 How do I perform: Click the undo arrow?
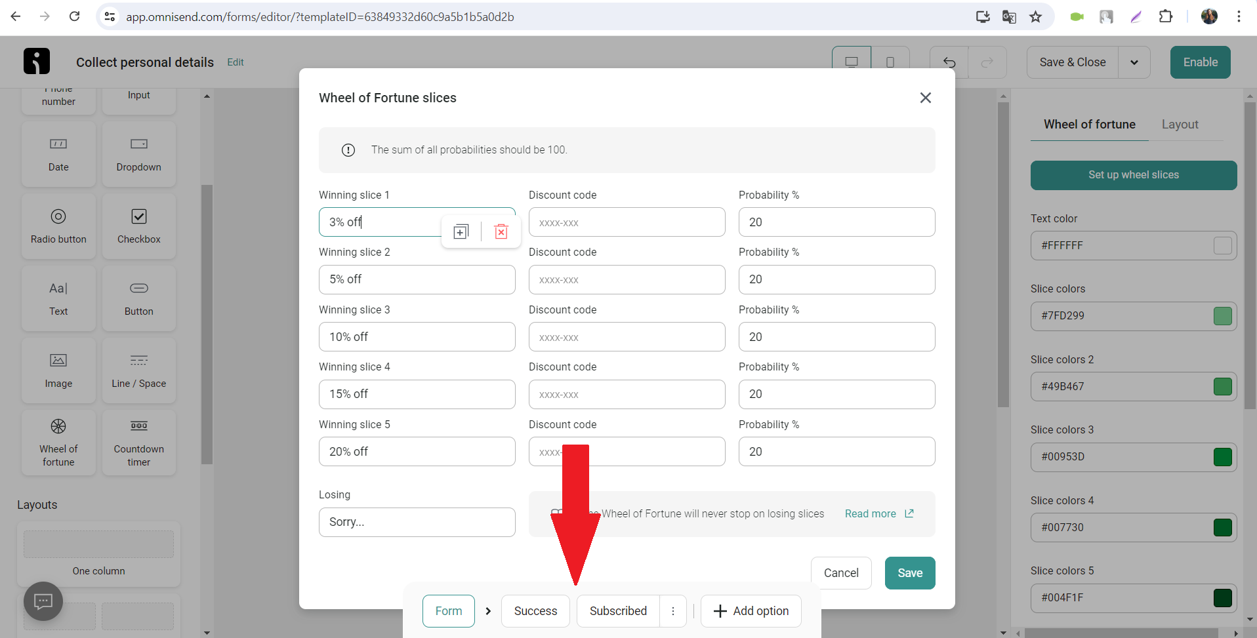coord(949,62)
